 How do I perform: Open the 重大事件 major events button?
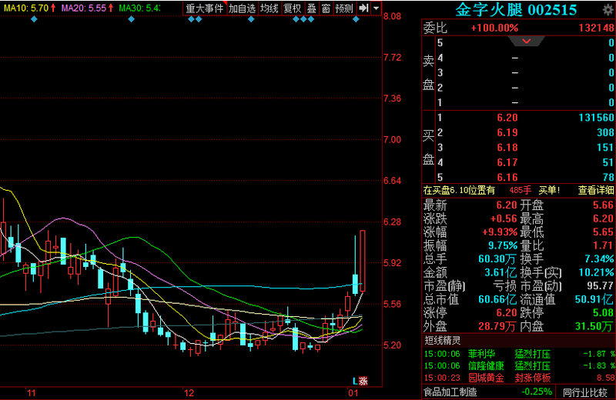[x=205, y=8]
